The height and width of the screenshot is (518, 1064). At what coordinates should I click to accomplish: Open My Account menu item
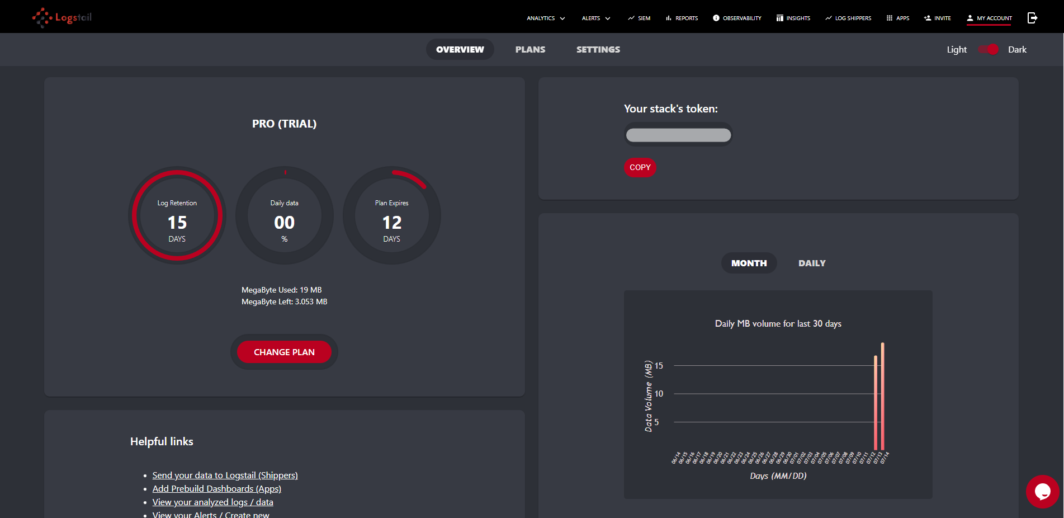tap(989, 18)
